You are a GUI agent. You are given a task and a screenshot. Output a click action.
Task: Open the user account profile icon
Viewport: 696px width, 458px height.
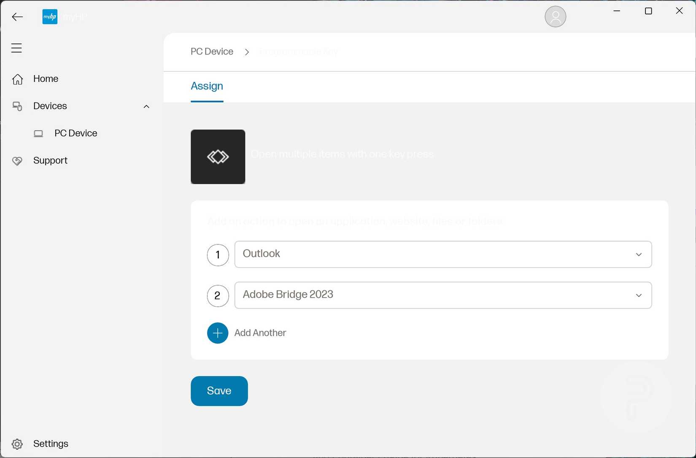[x=555, y=17]
